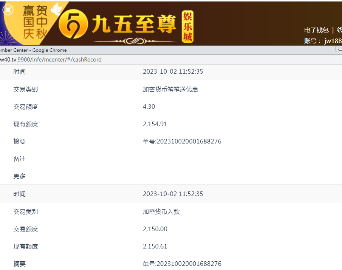Click the 交易类别 label in second record
Image resolution: width=342 pixels, height=270 pixels.
pos(26,211)
